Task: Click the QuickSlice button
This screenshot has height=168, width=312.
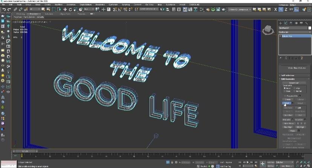Action: click(288, 115)
